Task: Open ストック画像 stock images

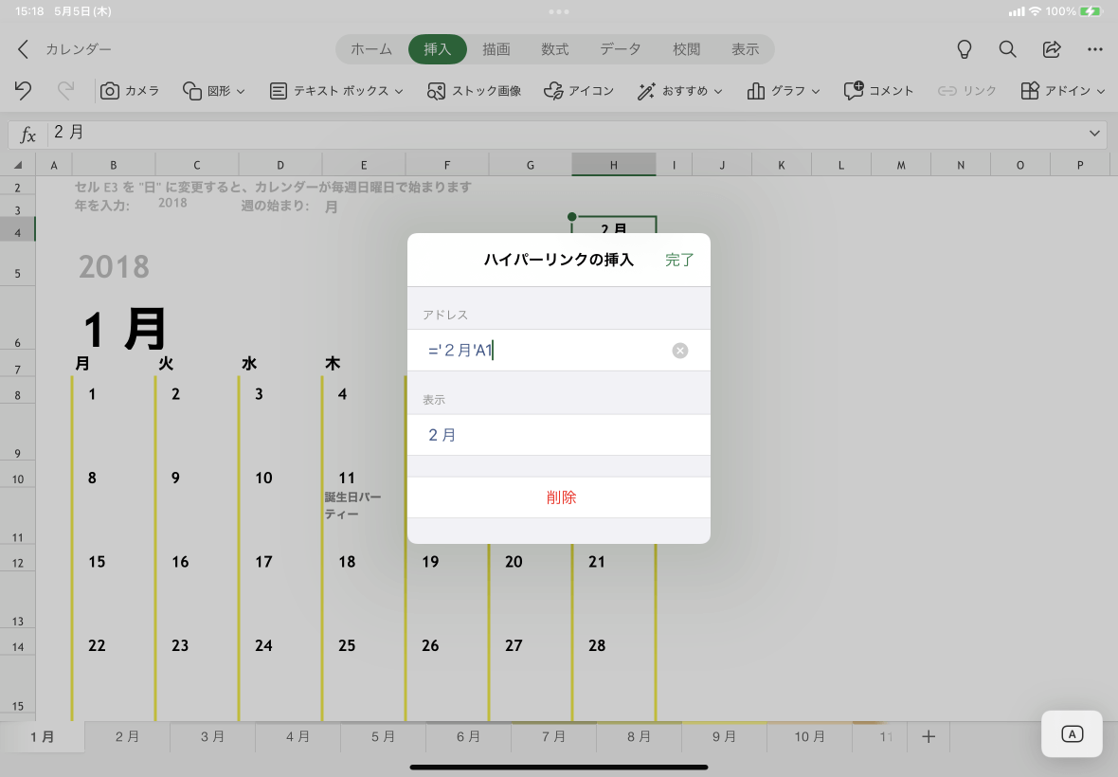Action: click(474, 91)
